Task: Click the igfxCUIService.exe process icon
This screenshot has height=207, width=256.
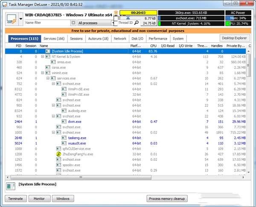Action: coord(58,148)
